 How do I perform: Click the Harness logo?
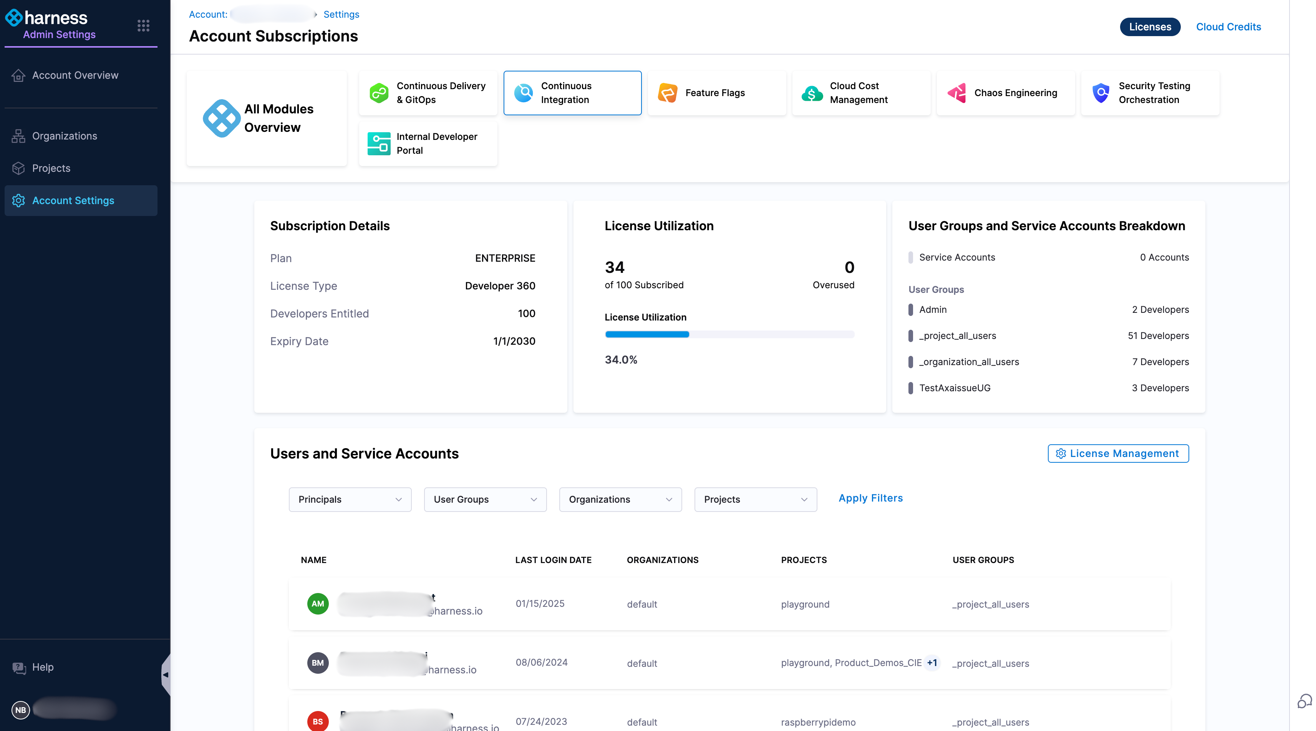coord(47,18)
